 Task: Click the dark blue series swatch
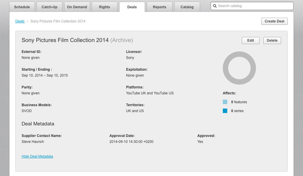point(225,111)
